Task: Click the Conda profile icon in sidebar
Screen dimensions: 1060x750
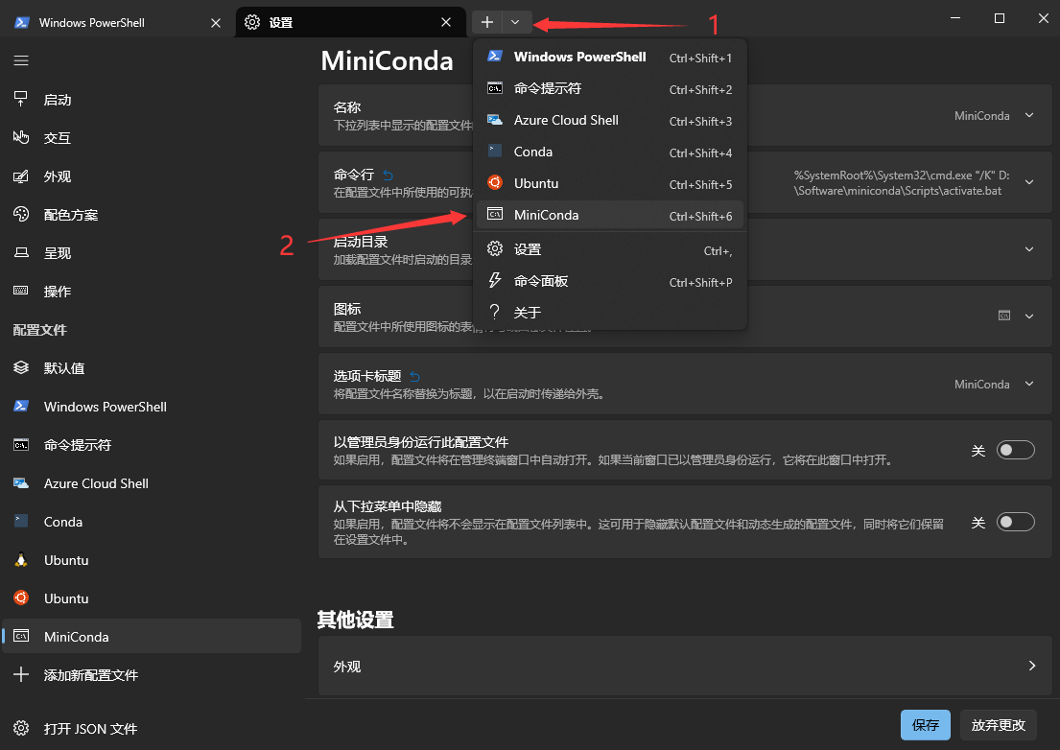Action: tap(21, 521)
